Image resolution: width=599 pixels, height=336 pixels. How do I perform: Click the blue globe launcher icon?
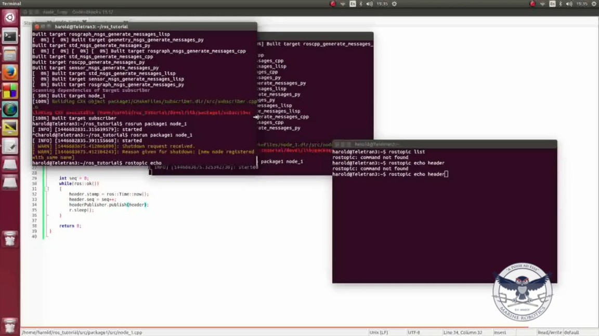click(10, 109)
